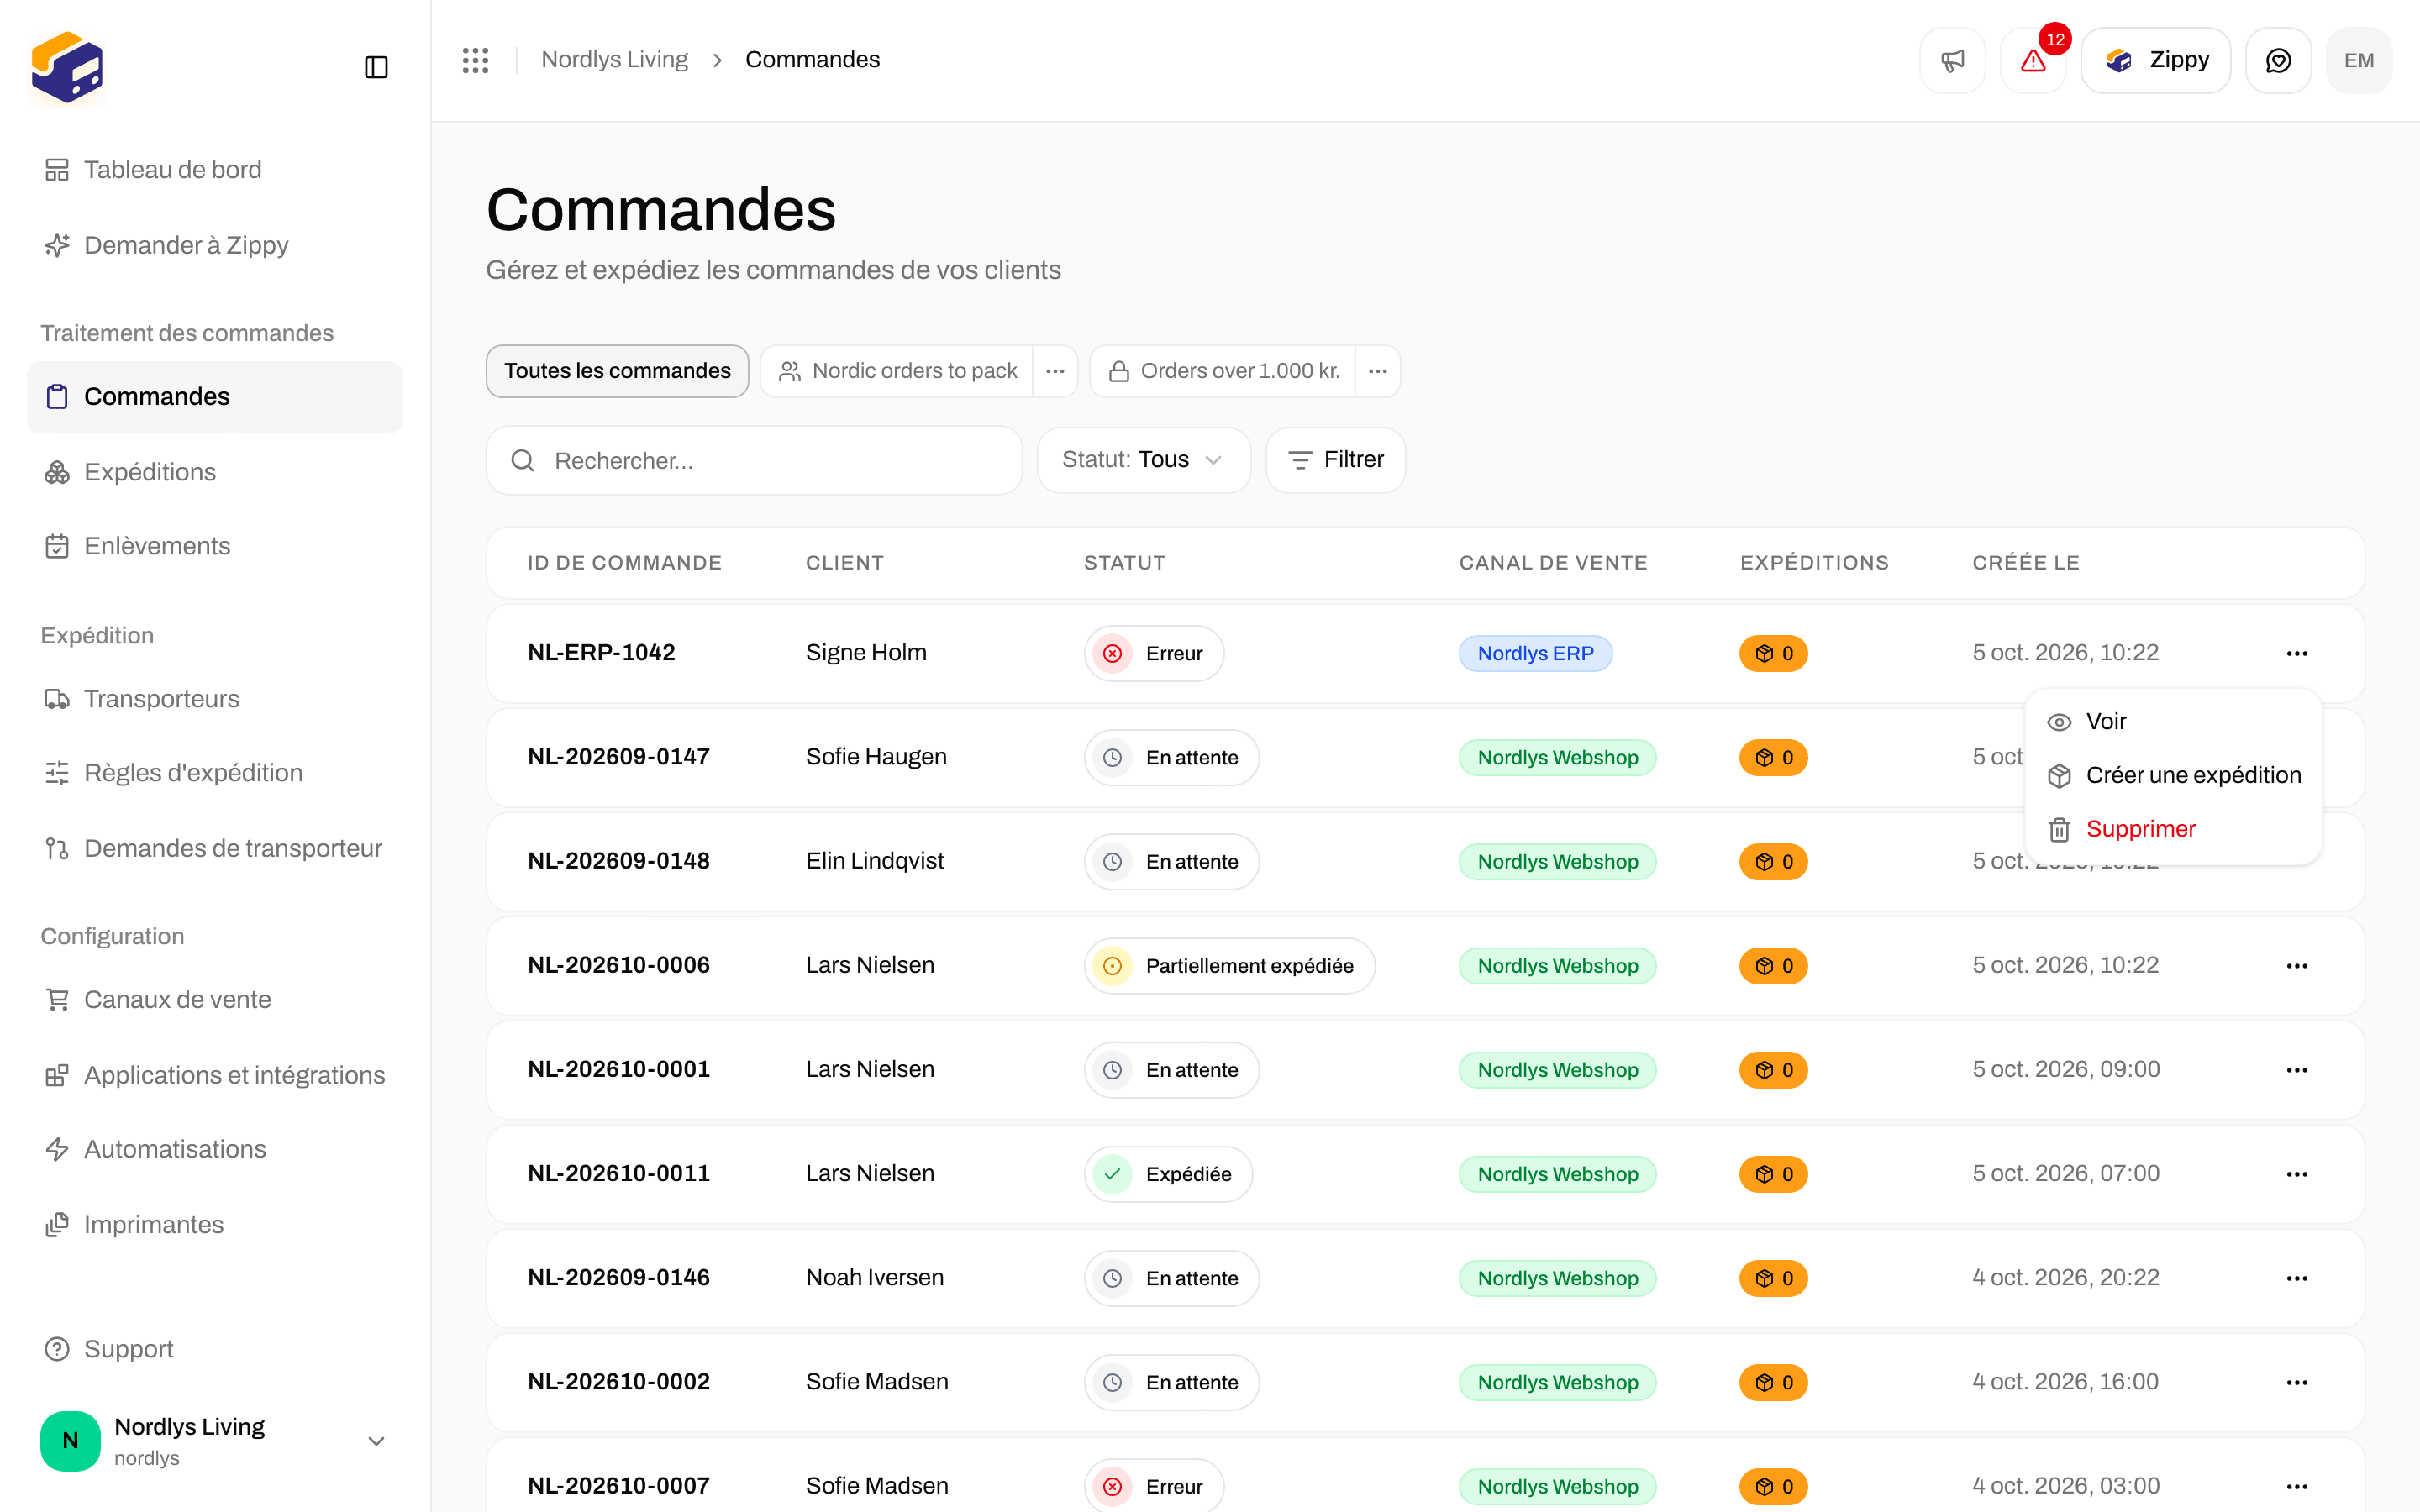Choose Supprimer in the context menu
2420x1512 pixels.
coord(2173,829)
